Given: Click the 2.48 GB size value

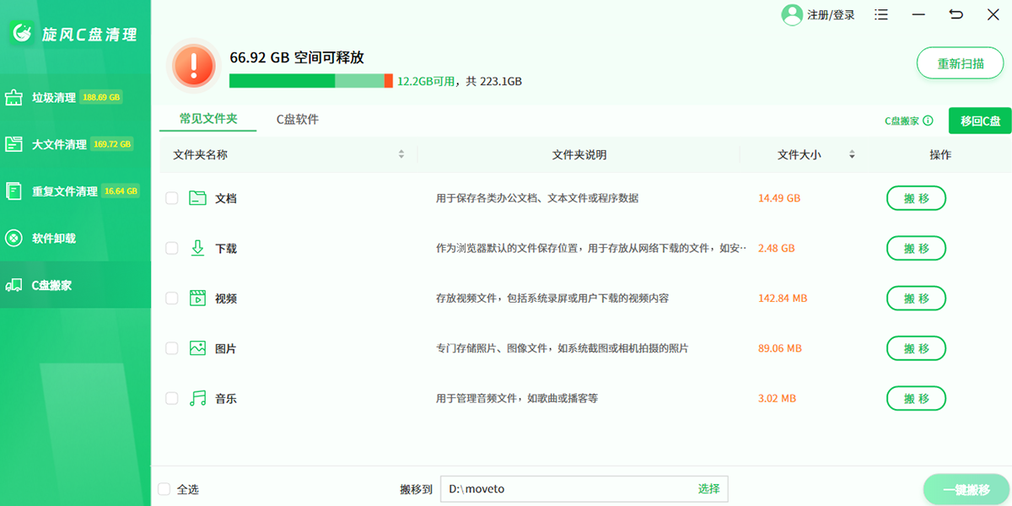Looking at the screenshot, I should 776,248.
